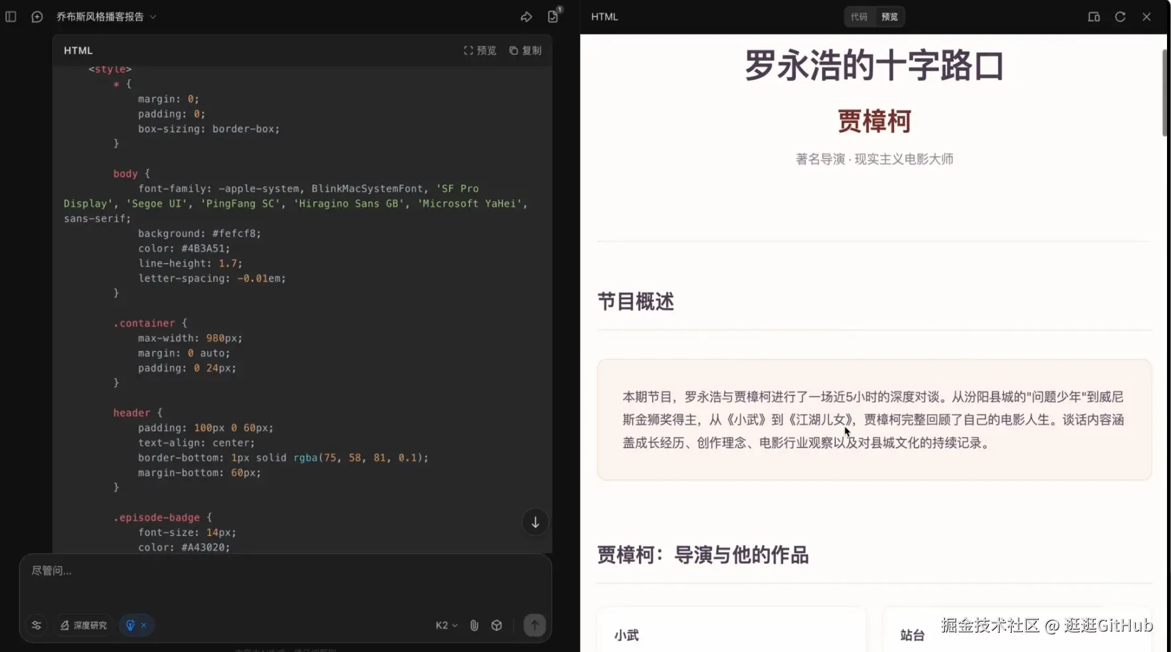The height and width of the screenshot is (652, 1171).
Task: Click the share arrow icon
Action: tap(526, 17)
